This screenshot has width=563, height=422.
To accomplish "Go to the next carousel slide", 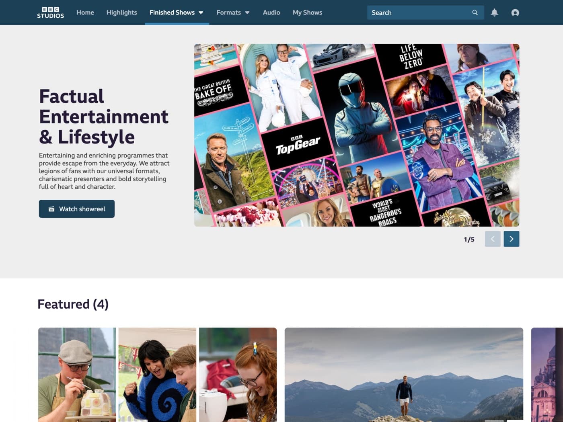I will click(512, 239).
